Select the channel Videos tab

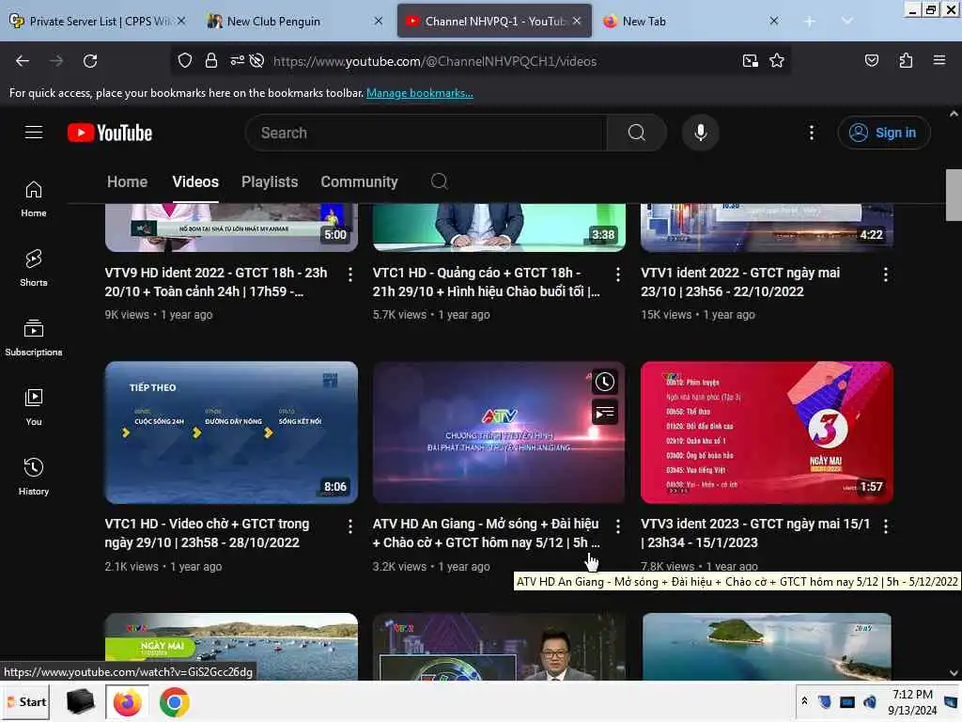pyautogui.click(x=195, y=181)
